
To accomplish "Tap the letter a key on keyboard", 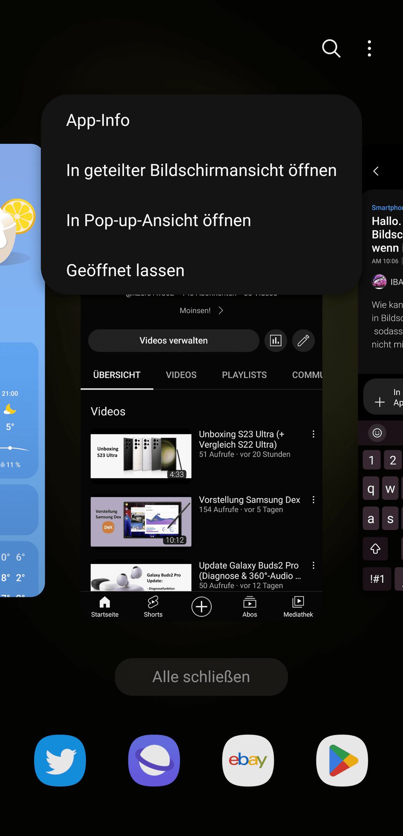I will click(371, 518).
